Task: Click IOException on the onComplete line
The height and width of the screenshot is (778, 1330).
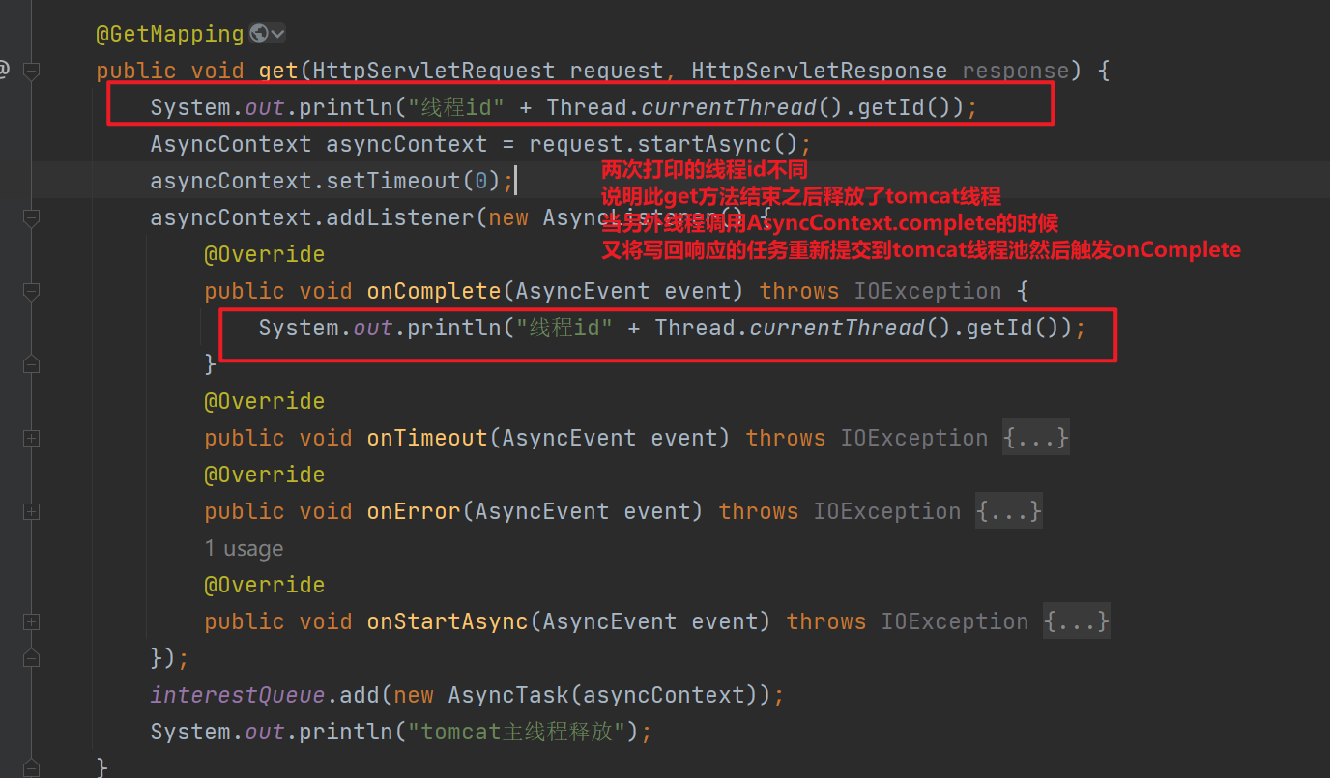Action: point(927,291)
